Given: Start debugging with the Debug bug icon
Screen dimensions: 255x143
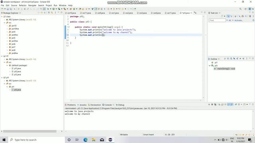Looking at the screenshot, I should coord(48,9).
